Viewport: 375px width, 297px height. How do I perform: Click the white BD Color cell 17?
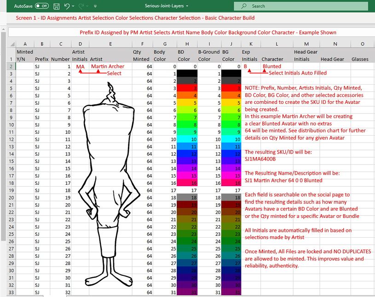pos(187,190)
